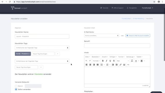Center align text in editor
This screenshot has height=93, width=165.
tap(90, 65)
